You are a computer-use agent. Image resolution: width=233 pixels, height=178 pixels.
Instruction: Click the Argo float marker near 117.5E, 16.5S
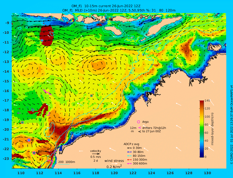pyautogui.click(x=91, y=96)
